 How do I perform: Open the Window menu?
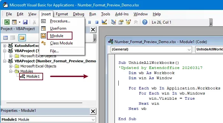coord(141,14)
